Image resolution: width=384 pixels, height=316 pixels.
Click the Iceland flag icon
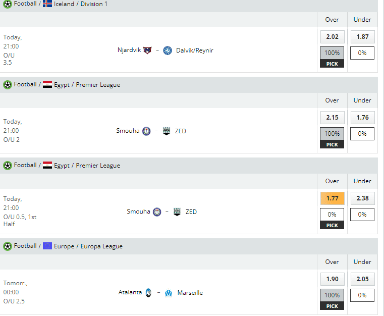point(47,4)
